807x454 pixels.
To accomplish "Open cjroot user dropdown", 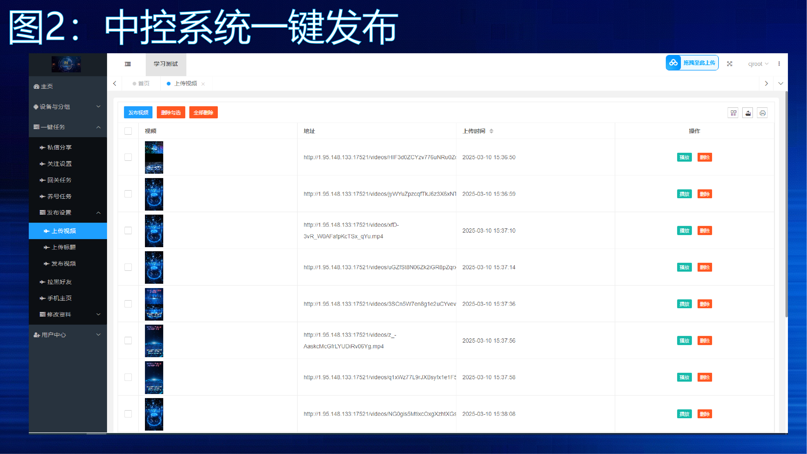I will pyautogui.click(x=758, y=64).
